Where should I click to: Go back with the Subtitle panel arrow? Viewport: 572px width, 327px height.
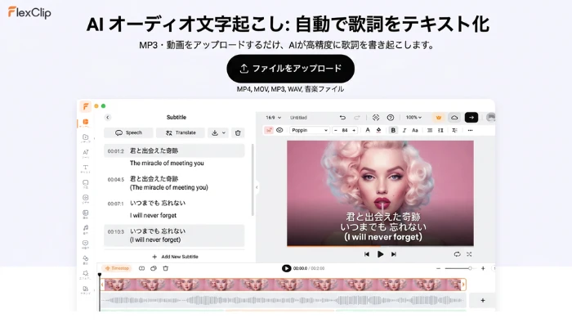click(108, 118)
